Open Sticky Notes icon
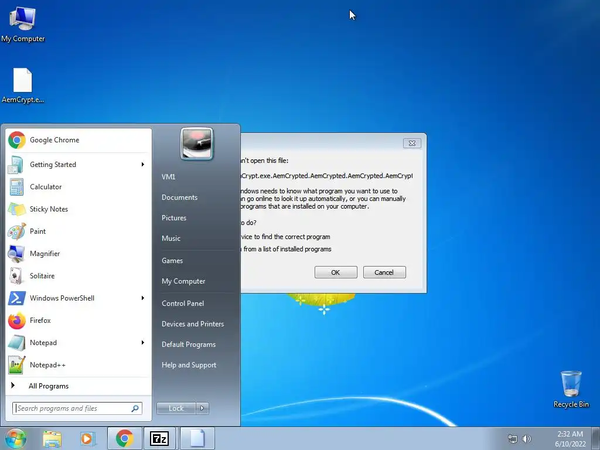 [16, 209]
